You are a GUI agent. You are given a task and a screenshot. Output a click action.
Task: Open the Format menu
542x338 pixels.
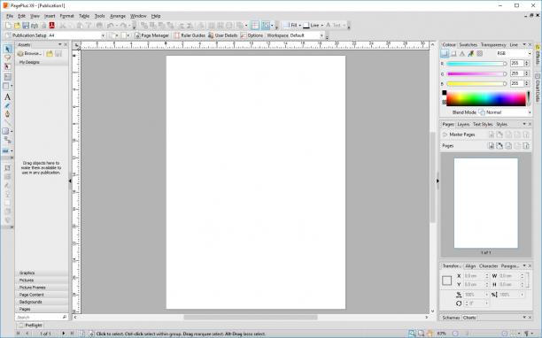[66, 16]
